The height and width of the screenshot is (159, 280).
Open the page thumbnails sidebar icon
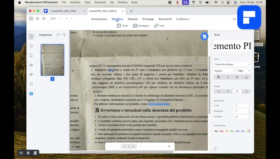point(31,36)
